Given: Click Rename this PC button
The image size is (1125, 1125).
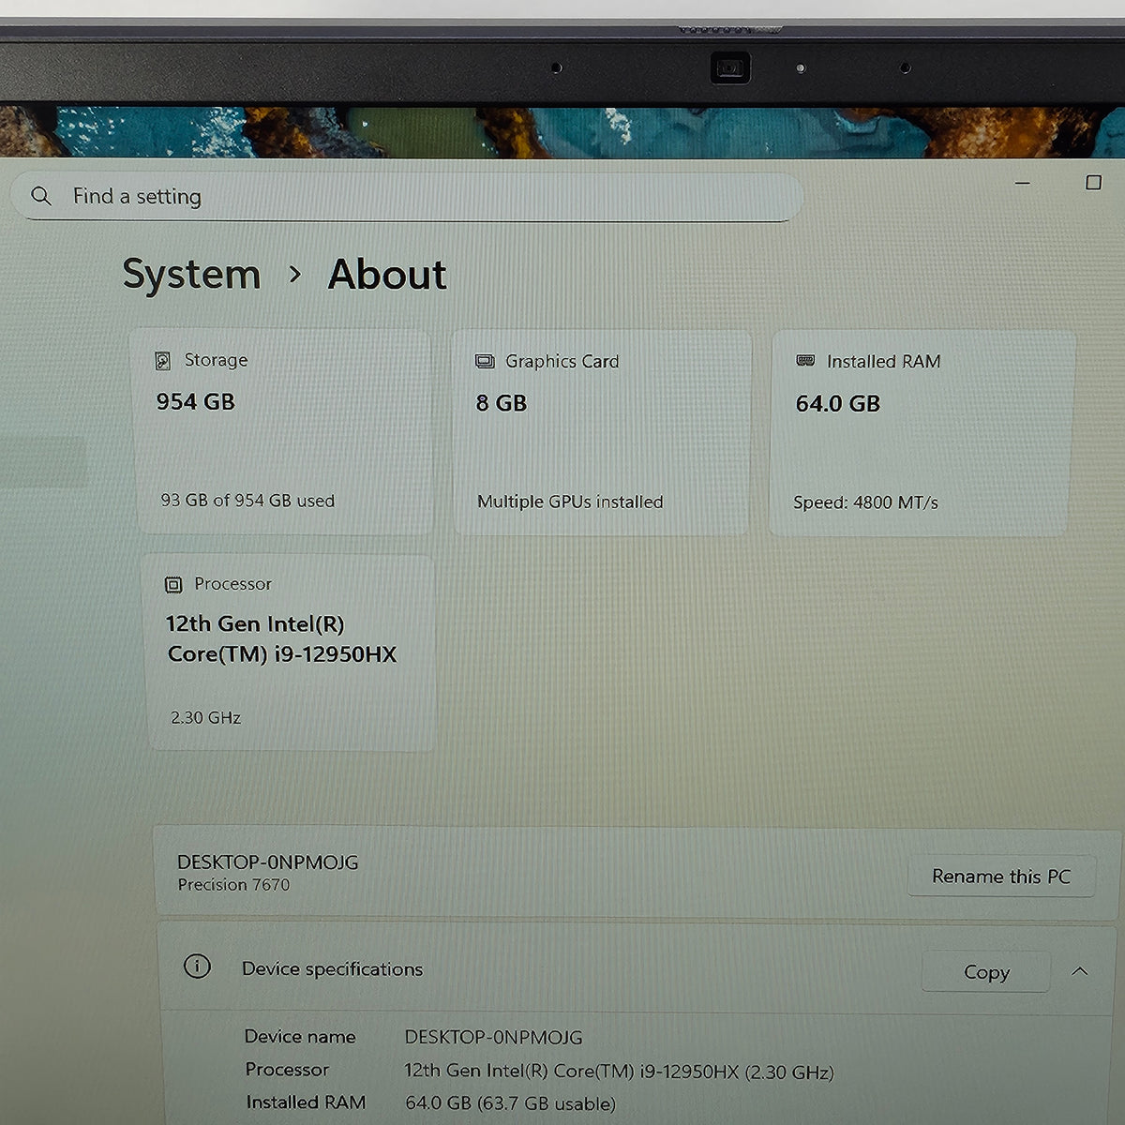Looking at the screenshot, I should pyautogui.click(x=1001, y=877).
